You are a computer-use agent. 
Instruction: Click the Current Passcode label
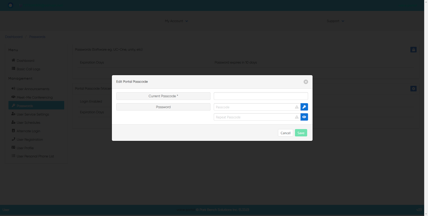click(x=163, y=96)
